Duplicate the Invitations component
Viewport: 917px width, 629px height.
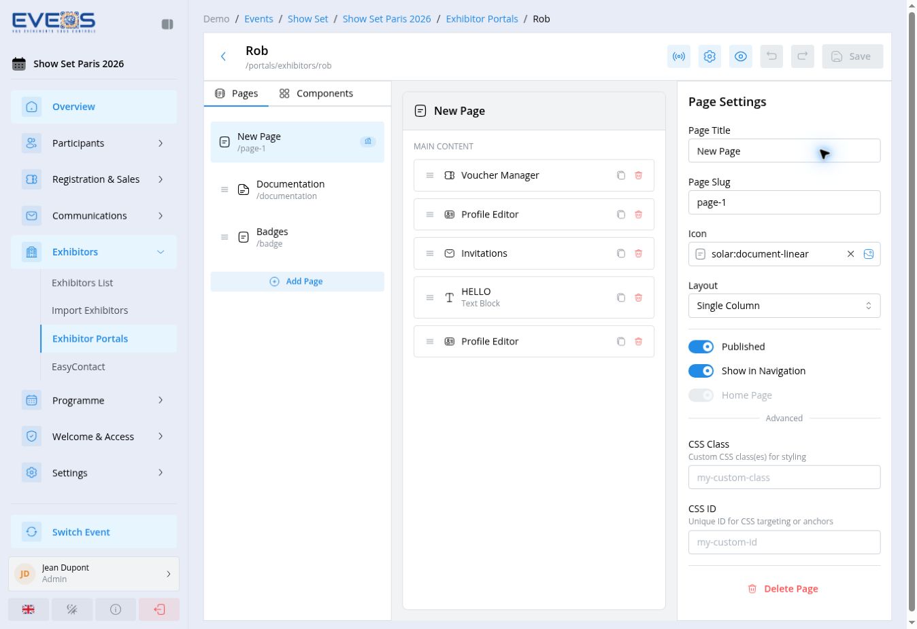621,253
